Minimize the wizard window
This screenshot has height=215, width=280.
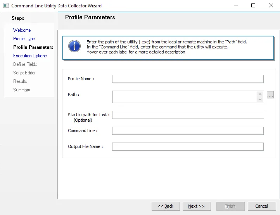(236, 5)
